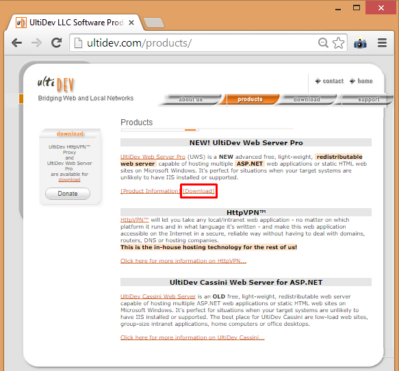The image size is (399, 371).
Task: Click the 'Bridging Web and Local Networks' tagline
Action: tap(86, 98)
